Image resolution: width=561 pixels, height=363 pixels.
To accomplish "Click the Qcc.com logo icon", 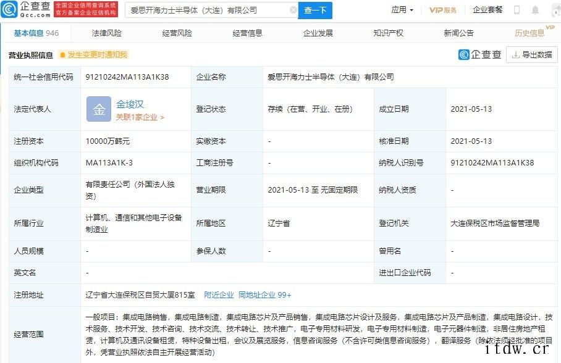I will coord(9,10).
